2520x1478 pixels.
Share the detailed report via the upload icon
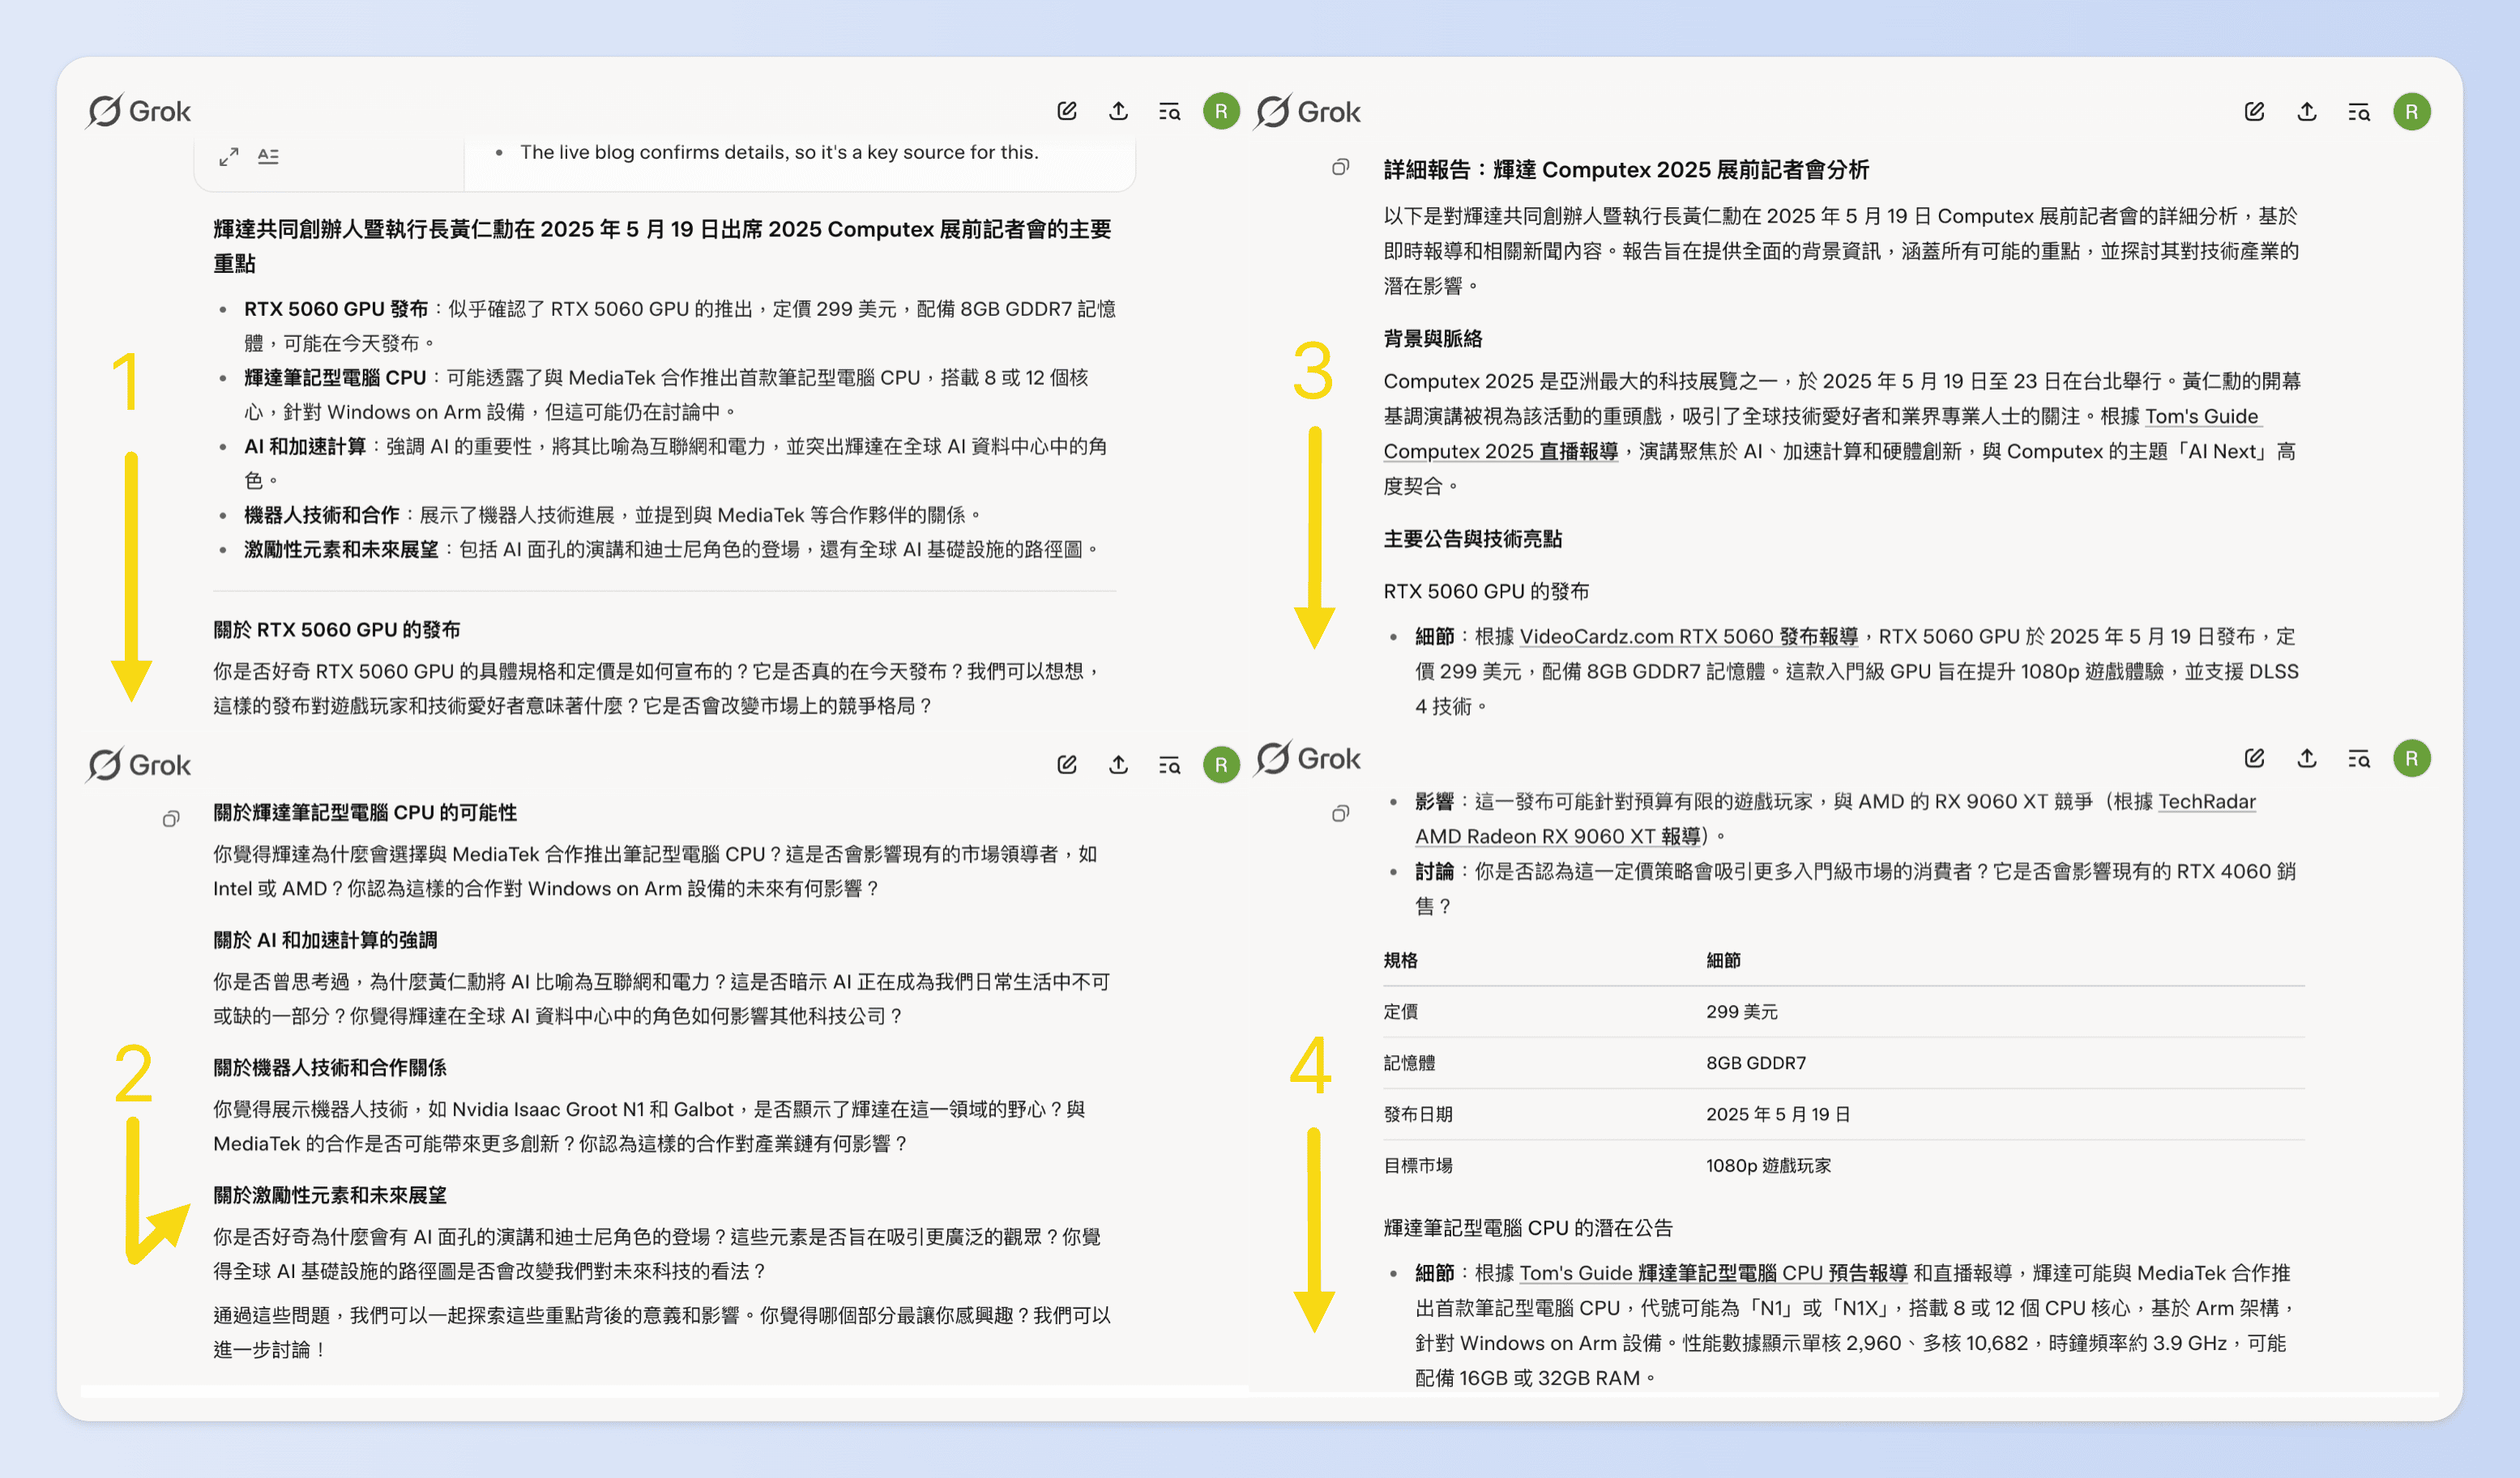(2306, 112)
